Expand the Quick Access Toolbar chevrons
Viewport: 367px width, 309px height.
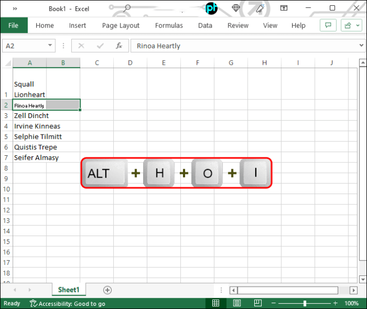tap(15, 9)
